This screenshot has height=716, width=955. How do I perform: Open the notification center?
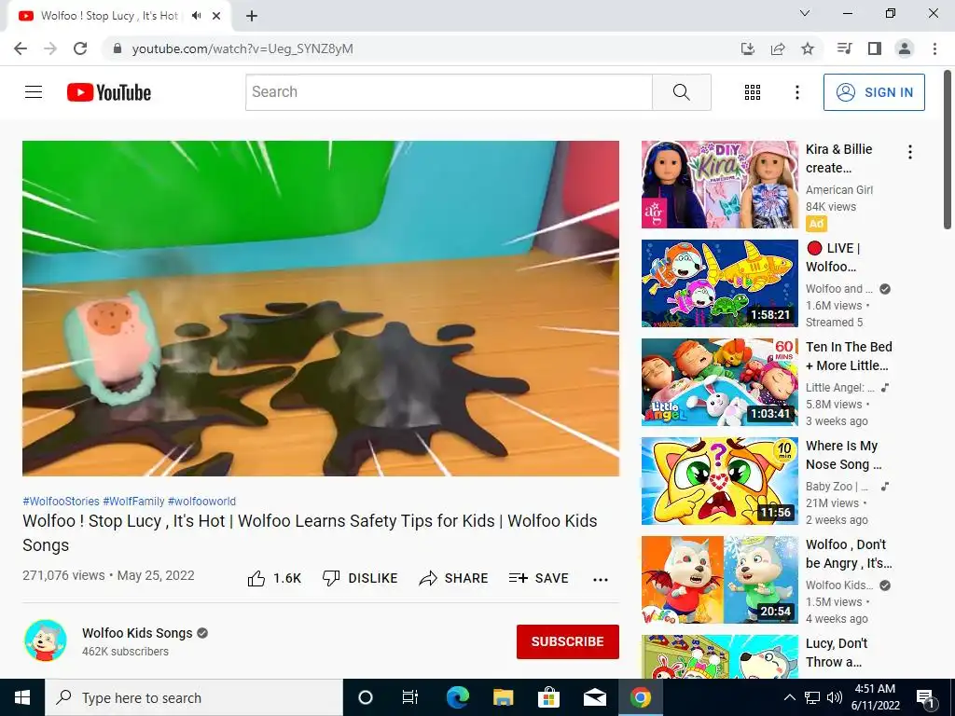pyautogui.click(x=926, y=699)
